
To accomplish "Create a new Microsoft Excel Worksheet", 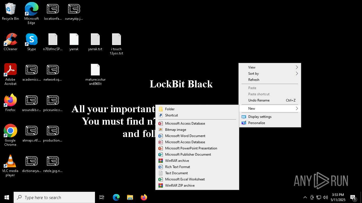I will [x=197, y=179].
